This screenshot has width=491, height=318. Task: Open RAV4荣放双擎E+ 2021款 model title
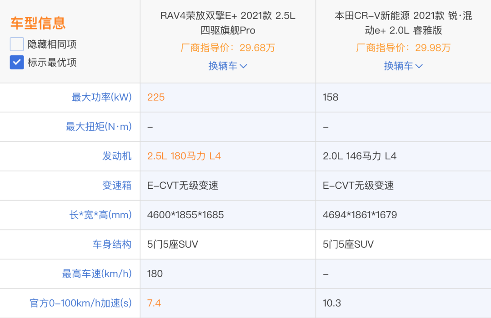(x=228, y=23)
